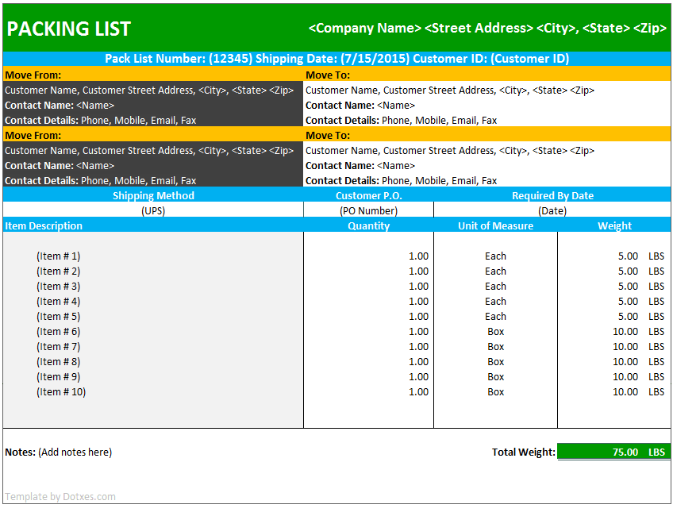Select the Total Weight label
Viewport: 673px width, 516px height.
[x=524, y=452]
